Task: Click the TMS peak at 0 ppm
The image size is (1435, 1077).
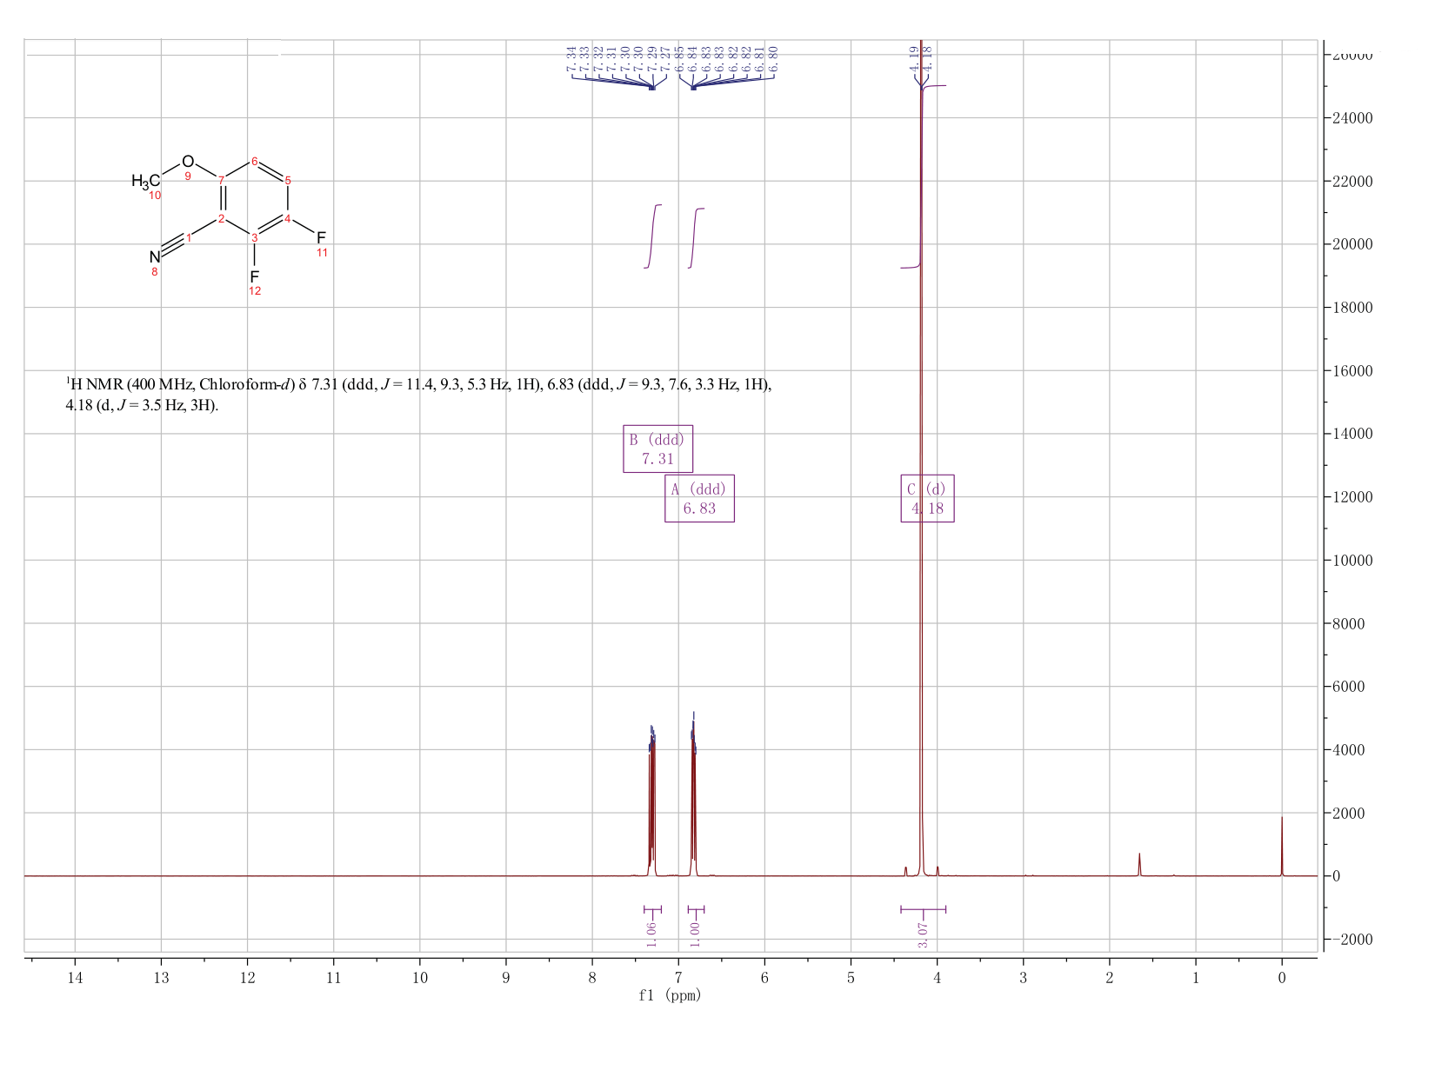Action: [x=1282, y=846]
